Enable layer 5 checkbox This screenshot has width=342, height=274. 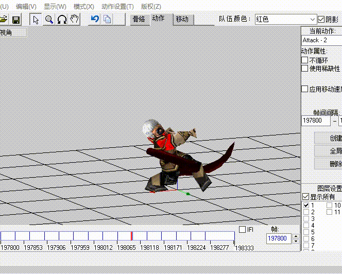tap(306, 232)
